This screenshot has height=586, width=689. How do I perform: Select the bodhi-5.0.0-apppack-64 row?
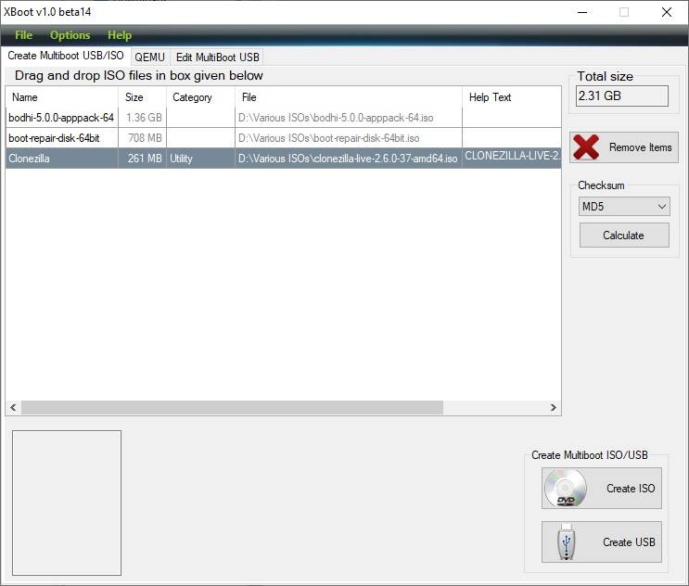[x=61, y=118]
